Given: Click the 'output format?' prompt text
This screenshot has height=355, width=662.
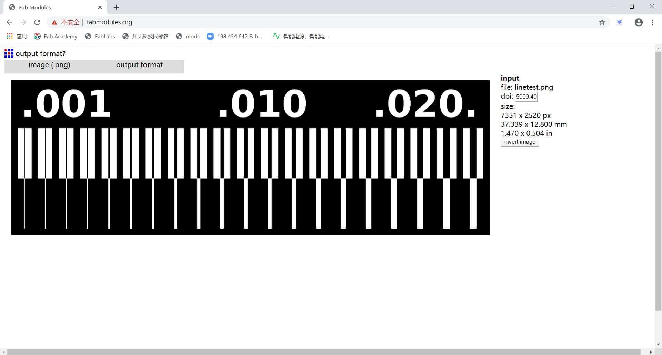Looking at the screenshot, I should 40,54.
